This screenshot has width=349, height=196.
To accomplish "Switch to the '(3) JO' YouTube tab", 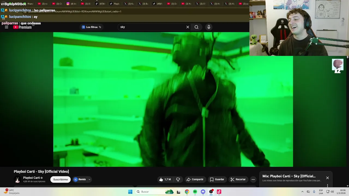I will pyautogui.click(x=86, y=4).
